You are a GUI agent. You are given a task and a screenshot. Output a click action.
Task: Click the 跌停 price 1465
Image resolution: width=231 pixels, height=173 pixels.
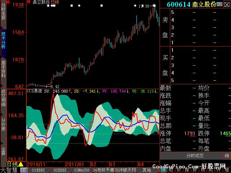coord(225,133)
